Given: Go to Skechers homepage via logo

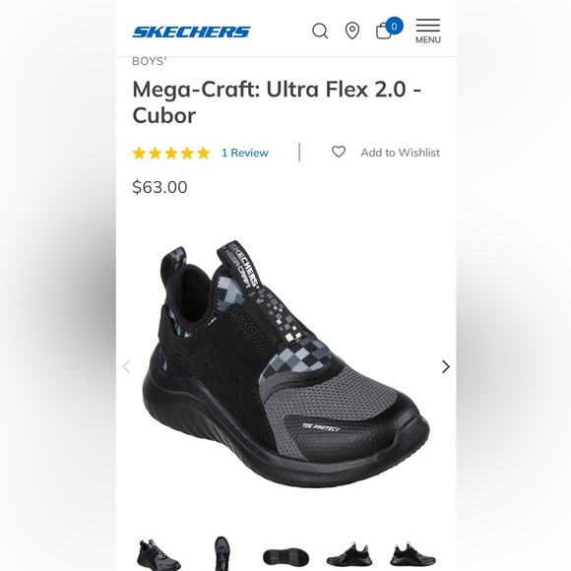Looking at the screenshot, I should coord(191,32).
